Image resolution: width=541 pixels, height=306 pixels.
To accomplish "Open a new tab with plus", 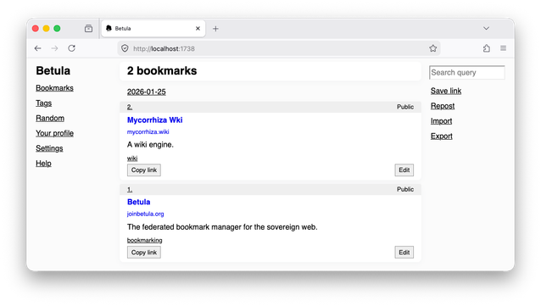I will [215, 29].
